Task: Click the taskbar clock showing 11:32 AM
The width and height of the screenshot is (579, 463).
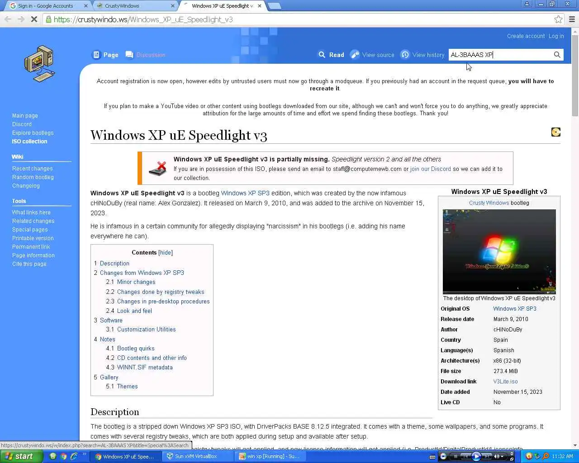Action: (562, 456)
